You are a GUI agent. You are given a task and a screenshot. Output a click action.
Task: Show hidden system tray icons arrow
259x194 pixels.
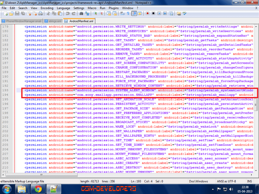[x=213, y=189]
